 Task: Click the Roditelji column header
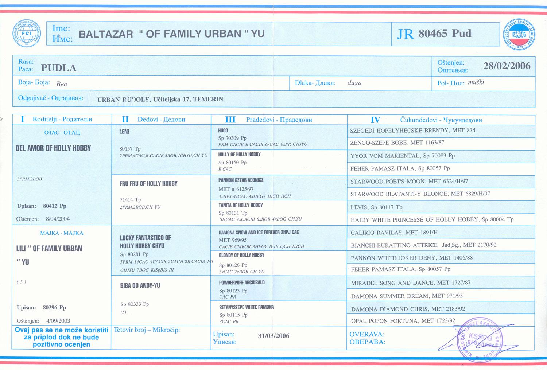tap(62, 120)
